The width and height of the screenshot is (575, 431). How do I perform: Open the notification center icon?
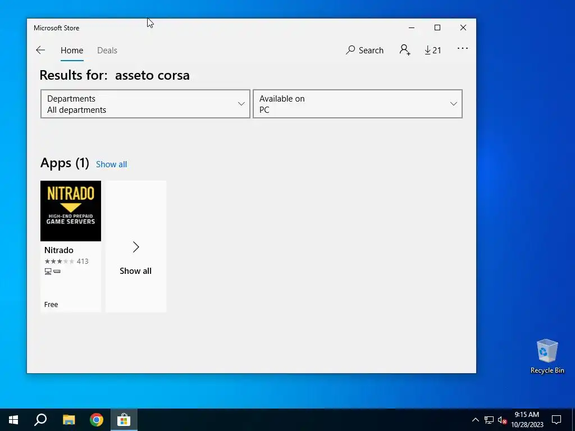(556, 420)
